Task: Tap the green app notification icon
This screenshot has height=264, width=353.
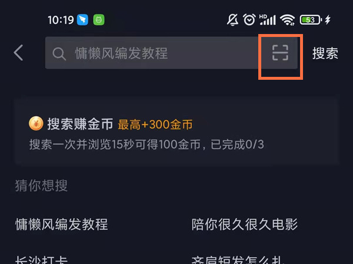Action: [99, 20]
